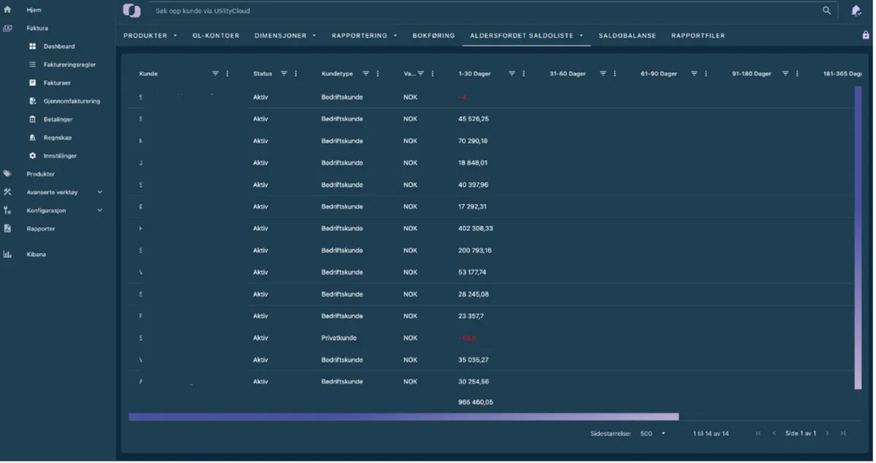Click the Regnskap icon
The image size is (876, 463).
(x=33, y=138)
